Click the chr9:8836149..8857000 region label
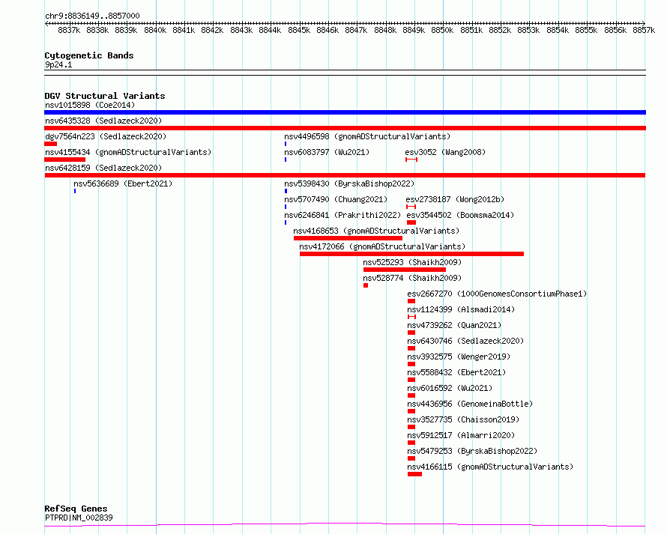This screenshot has width=667, height=534. pos(92,16)
